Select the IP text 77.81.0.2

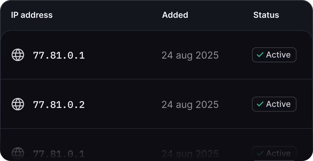click(59, 105)
